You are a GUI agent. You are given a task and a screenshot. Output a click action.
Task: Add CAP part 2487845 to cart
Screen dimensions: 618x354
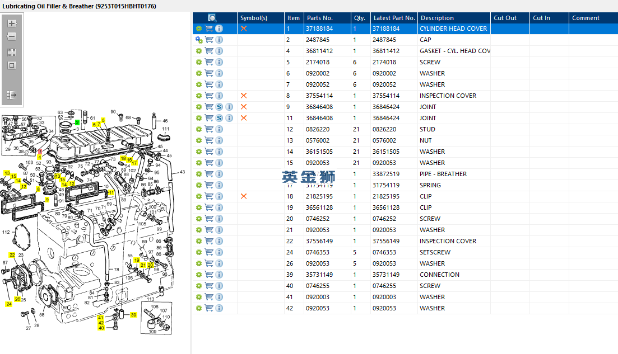click(209, 40)
